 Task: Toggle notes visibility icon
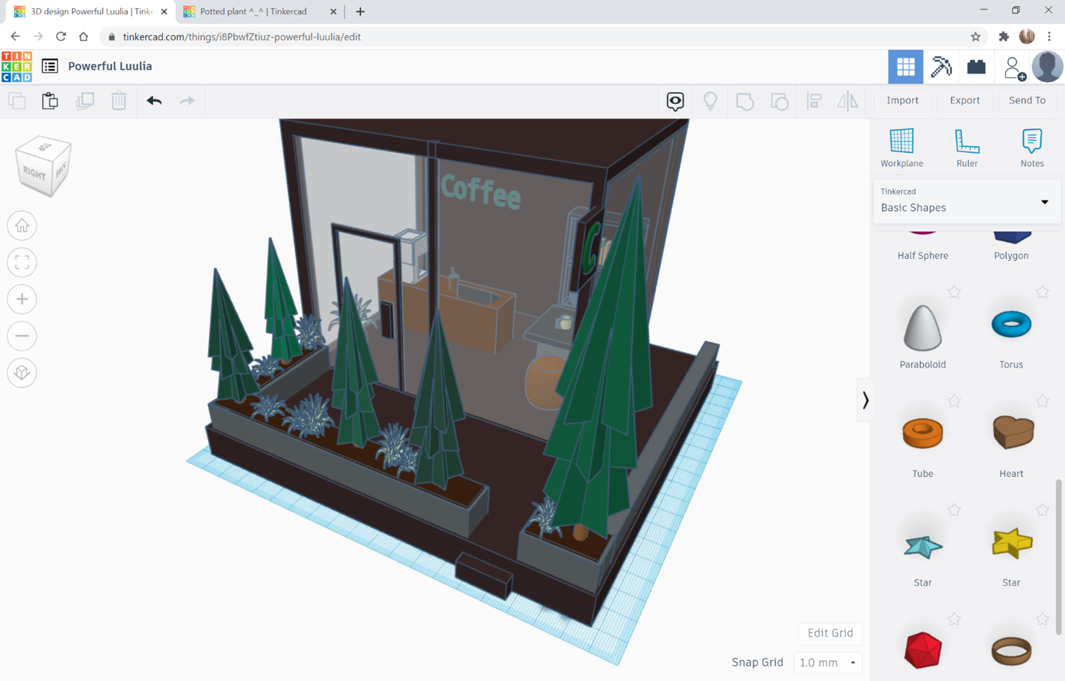tap(675, 101)
